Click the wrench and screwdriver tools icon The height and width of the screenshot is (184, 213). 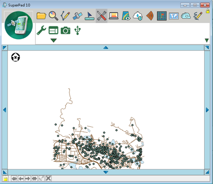102,16
